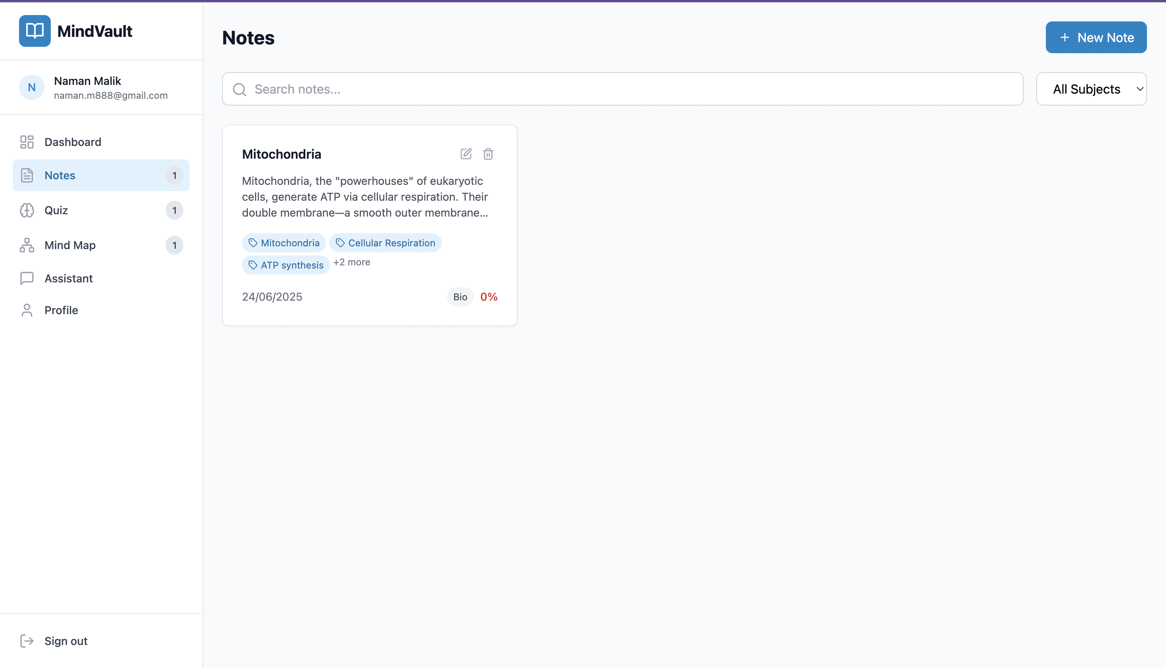Open the Dashboard page
Screen dimensions: 1166x668
pos(73,142)
